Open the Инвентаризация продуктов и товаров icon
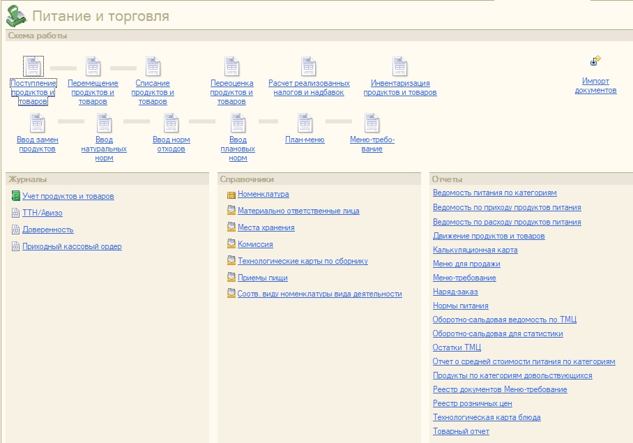 399,67
